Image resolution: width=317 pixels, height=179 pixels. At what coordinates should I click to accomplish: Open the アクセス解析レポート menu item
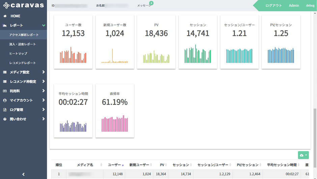(x=24, y=35)
